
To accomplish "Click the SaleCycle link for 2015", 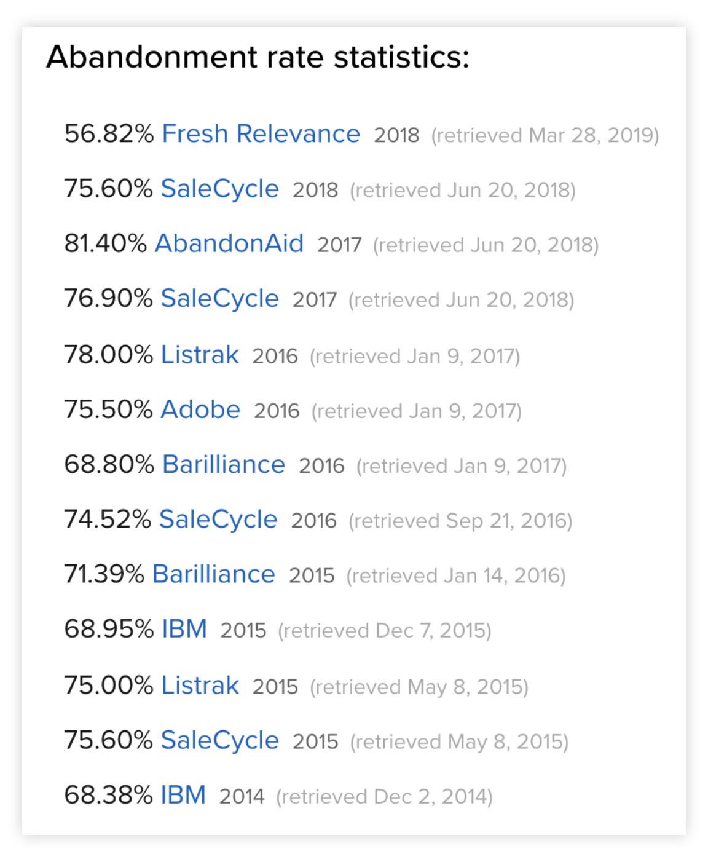I will pos(219,740).
